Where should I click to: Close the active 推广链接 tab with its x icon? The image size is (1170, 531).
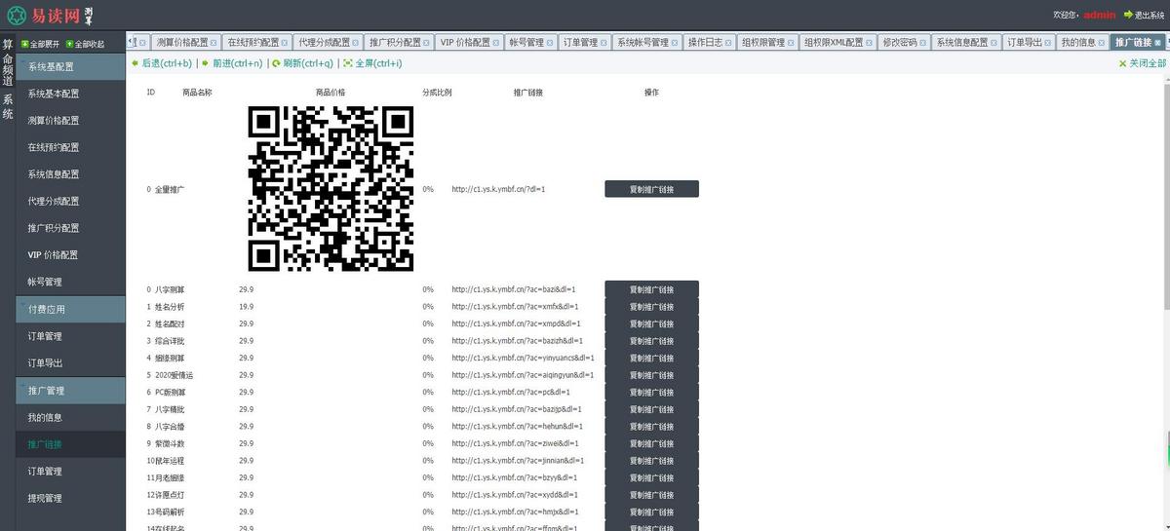coord(1157,43)
